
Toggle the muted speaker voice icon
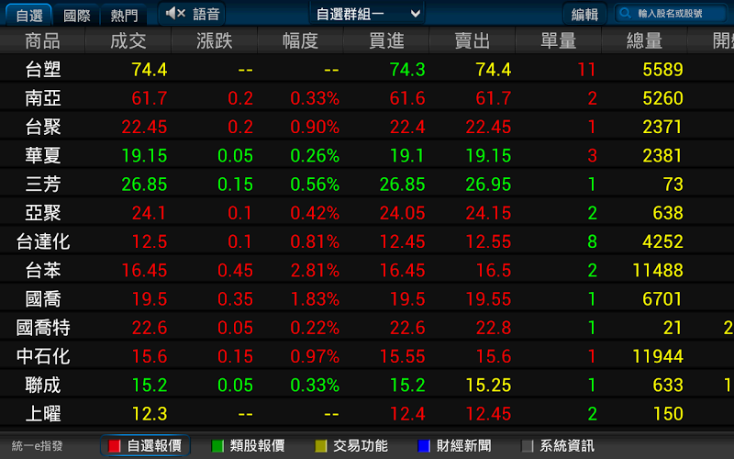click(175, 14)
